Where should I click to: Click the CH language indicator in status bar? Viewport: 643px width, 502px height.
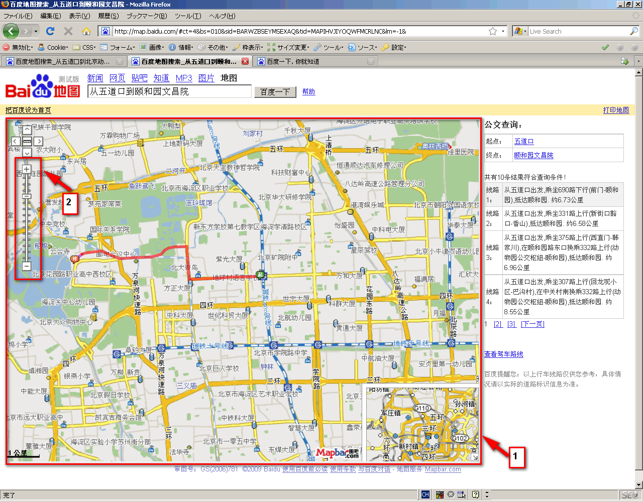pyautogui.click(x=425, y=494)
